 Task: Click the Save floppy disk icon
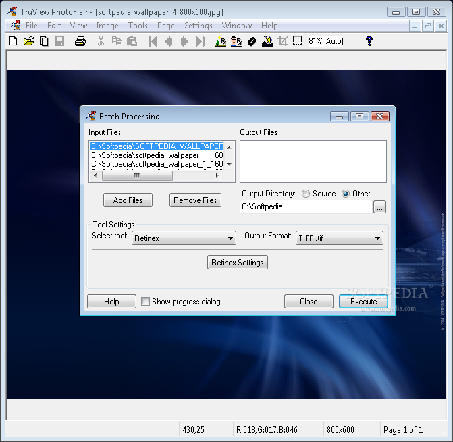(59, 41)
